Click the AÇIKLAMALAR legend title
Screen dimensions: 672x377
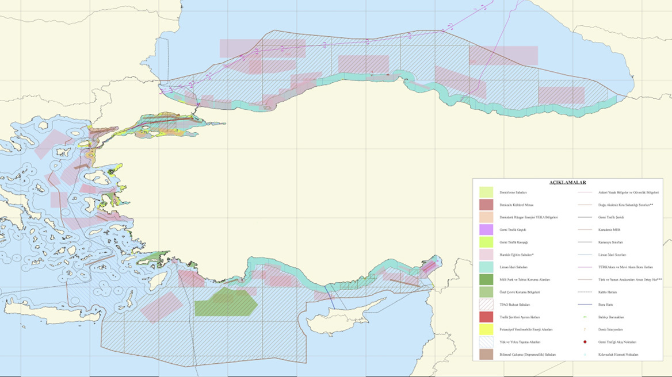[567, 182]
